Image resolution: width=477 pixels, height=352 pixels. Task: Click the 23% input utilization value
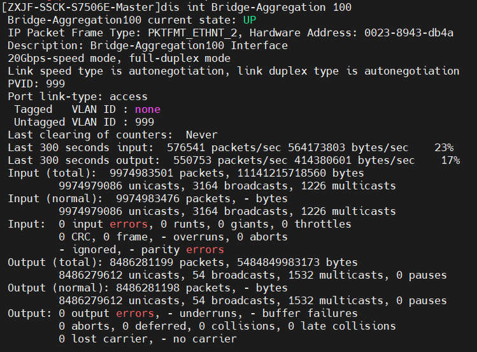[x=444, y=148]
